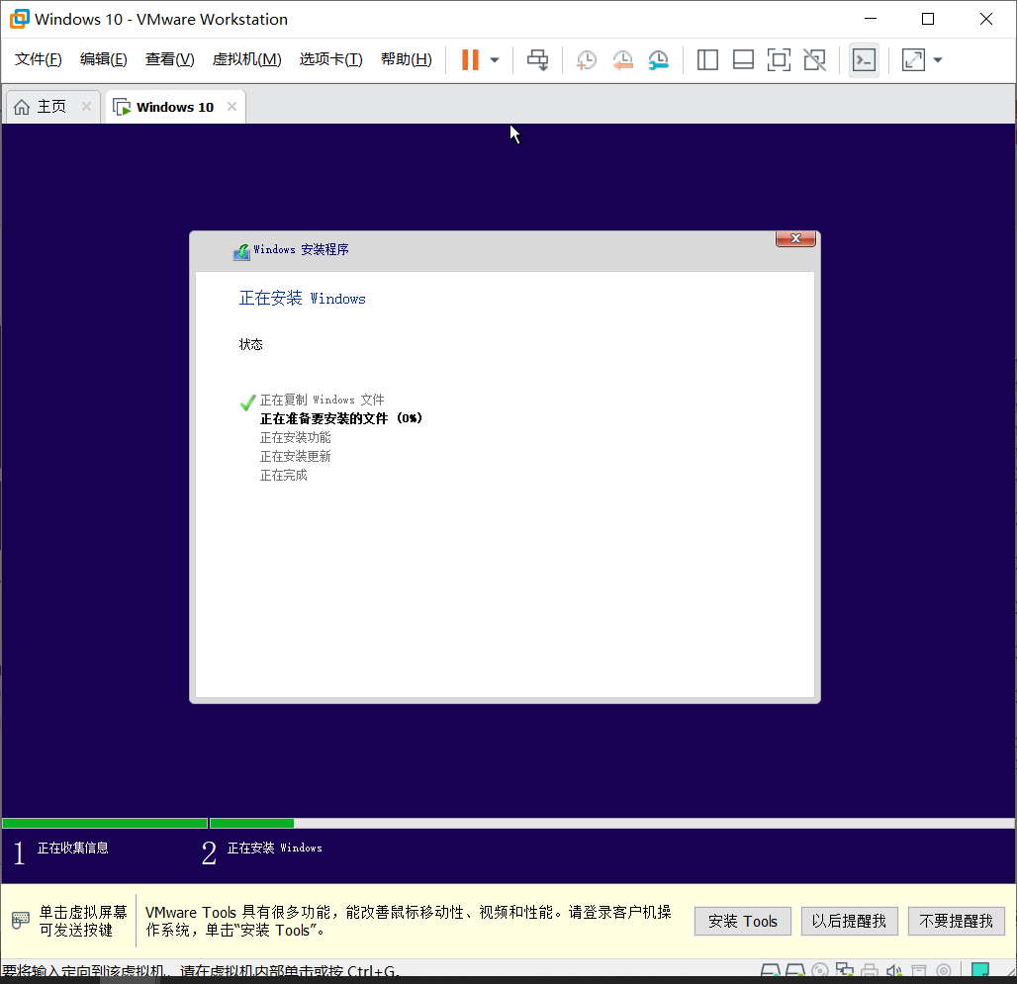Close the Windows 10 tab

[231, 106]
